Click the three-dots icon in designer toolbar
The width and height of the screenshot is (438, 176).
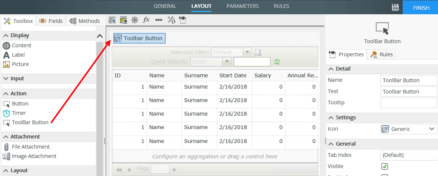point(158,20)
